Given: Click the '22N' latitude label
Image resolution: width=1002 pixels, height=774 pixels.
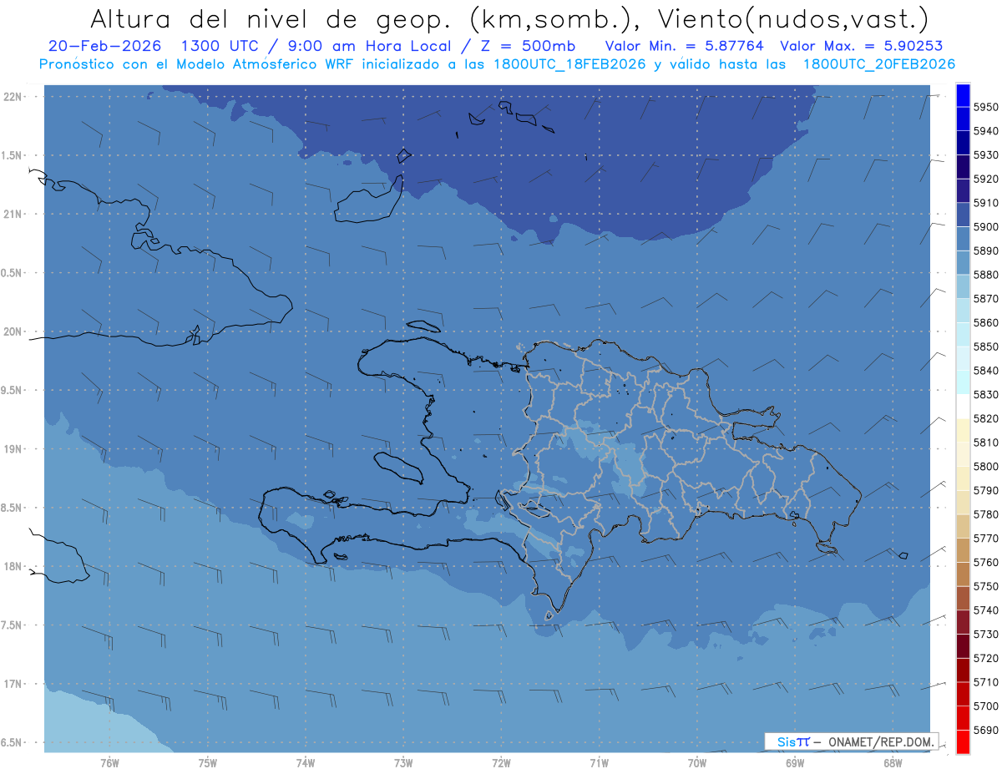Looking at the screenshot, I should point(14,97).
